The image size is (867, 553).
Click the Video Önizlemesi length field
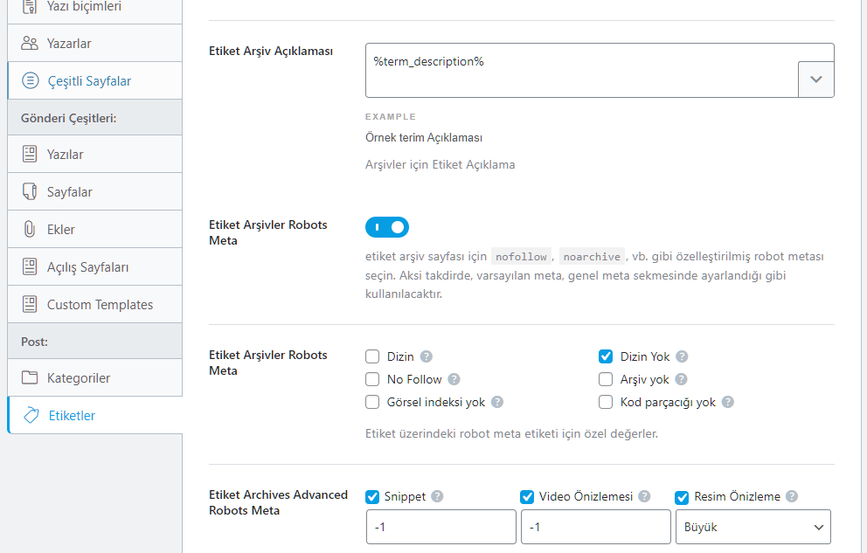(x=595, y=527)
